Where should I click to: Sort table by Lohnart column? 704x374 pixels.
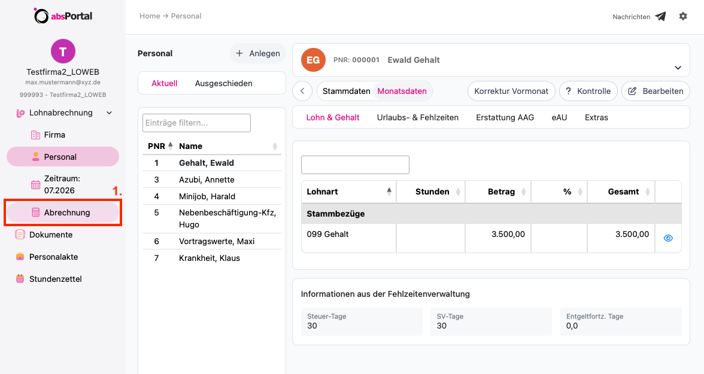(x=348, y=191)
